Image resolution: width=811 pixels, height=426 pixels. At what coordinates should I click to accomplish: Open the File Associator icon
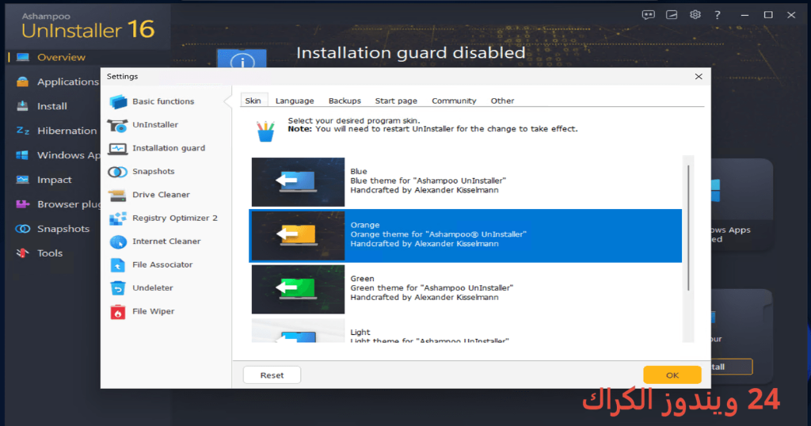coord(118,264)
